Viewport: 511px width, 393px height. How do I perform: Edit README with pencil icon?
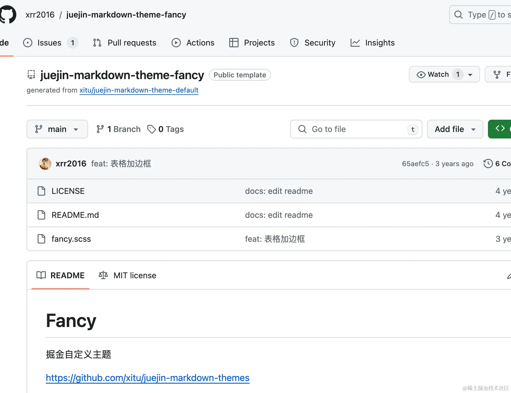[x=509, y=276]
